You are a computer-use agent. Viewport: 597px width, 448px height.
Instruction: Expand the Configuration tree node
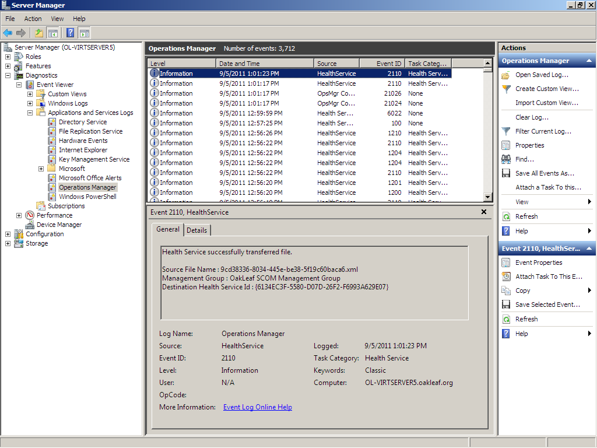(8, 235)
